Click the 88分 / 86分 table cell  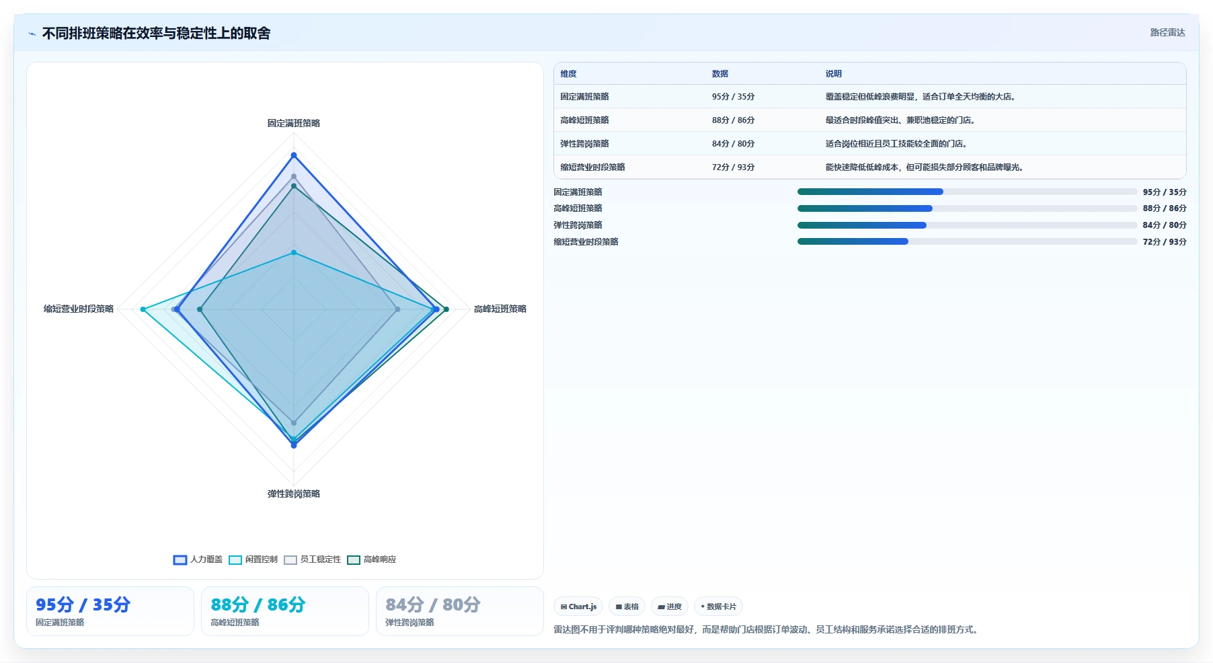coord(733,120)
